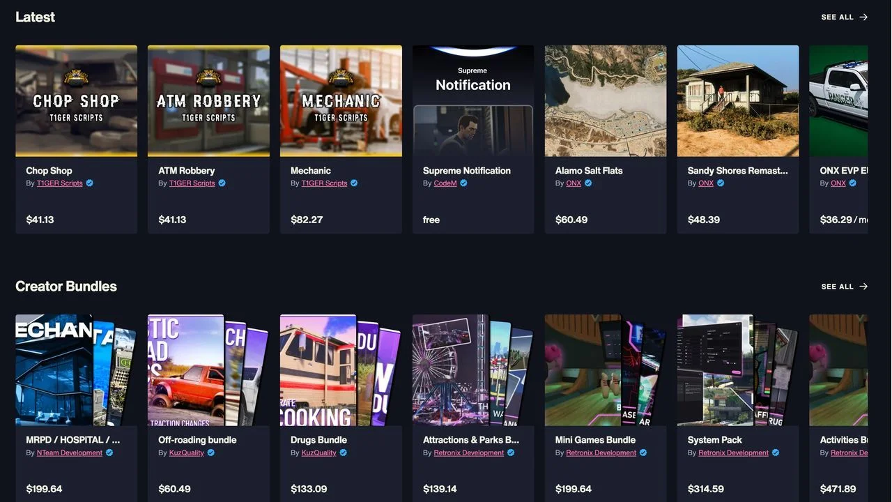Open CodeM creator profile link
Image resolution: width=892 pixels, height=502 pixels.
pyautogui.click(x=445, y=183)
